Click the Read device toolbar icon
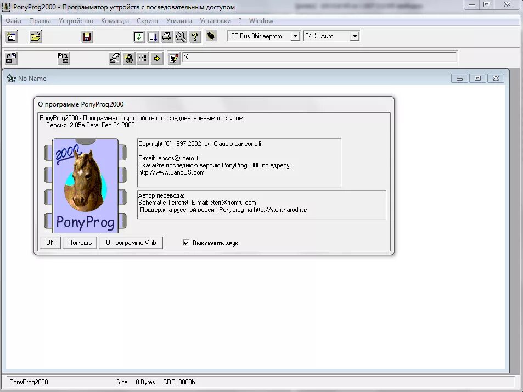The height and width of the screenshot is (392, 523). tap(12, 58)
